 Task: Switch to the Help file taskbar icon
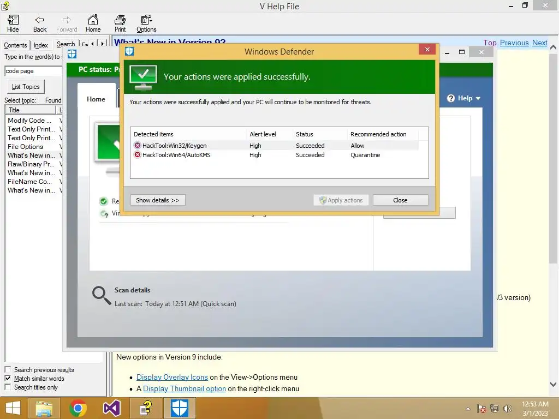(146, 408)
